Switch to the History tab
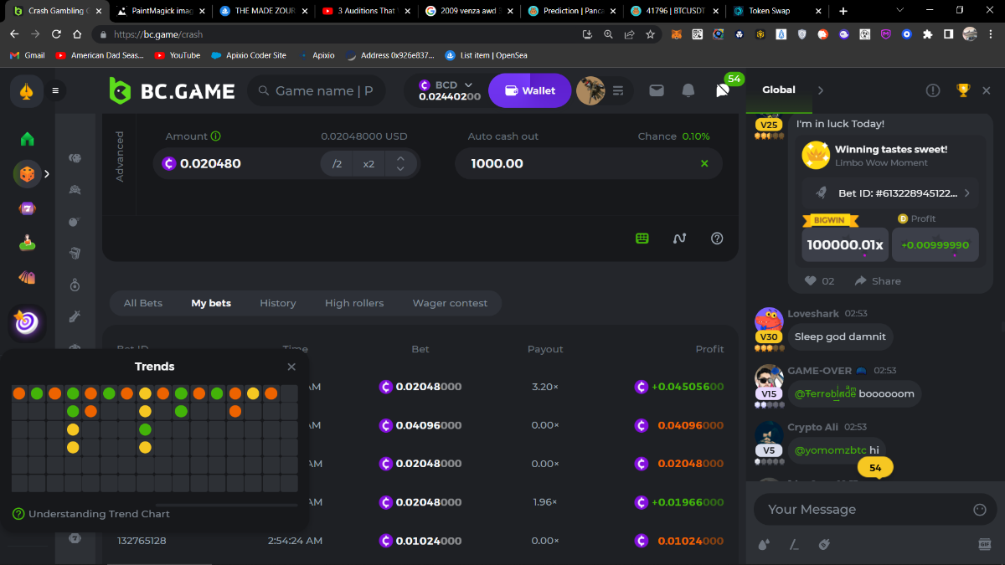 [277, 303]
